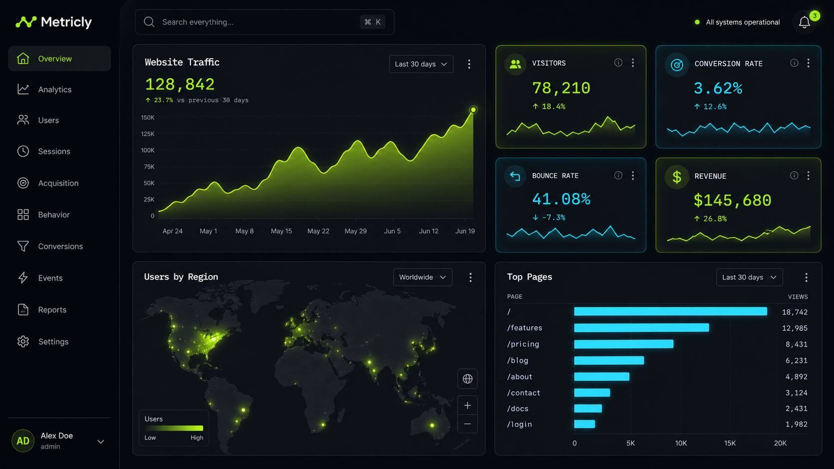Open Website Traffic more options menu

coord(469,64)
